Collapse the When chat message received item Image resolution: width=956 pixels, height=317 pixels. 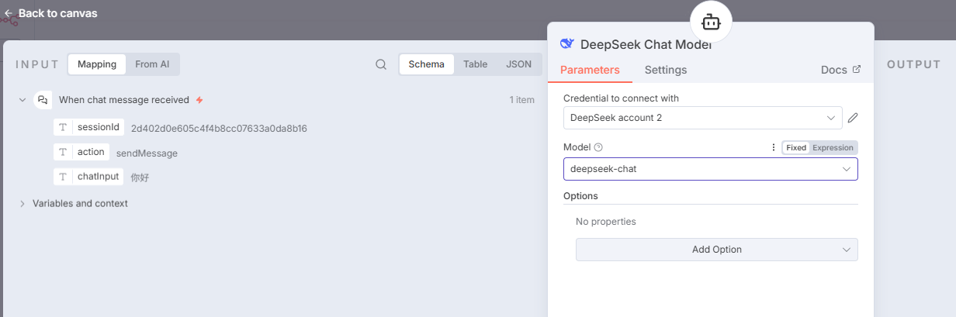tap(23, 100)
